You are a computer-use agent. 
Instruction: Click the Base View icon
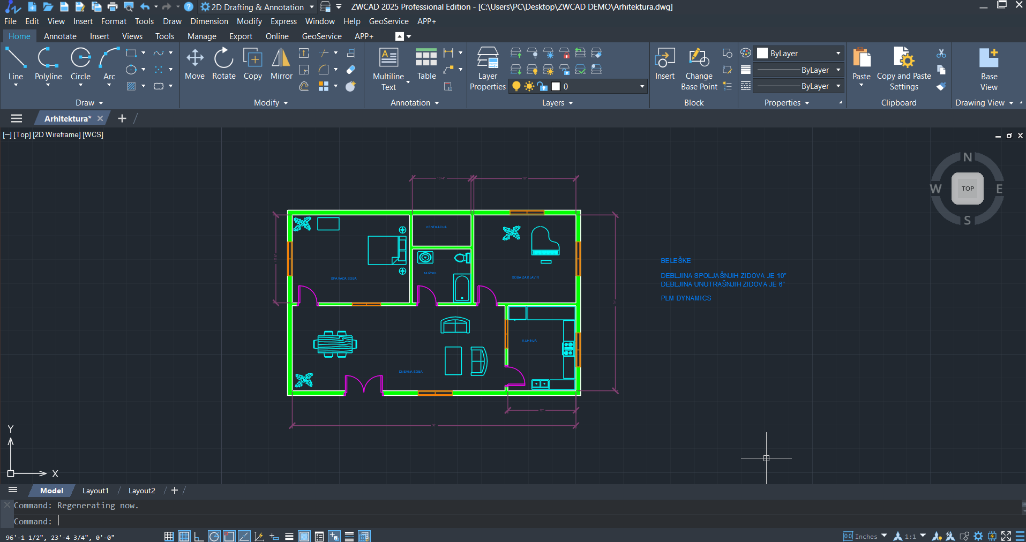click(x=988, y=69)
